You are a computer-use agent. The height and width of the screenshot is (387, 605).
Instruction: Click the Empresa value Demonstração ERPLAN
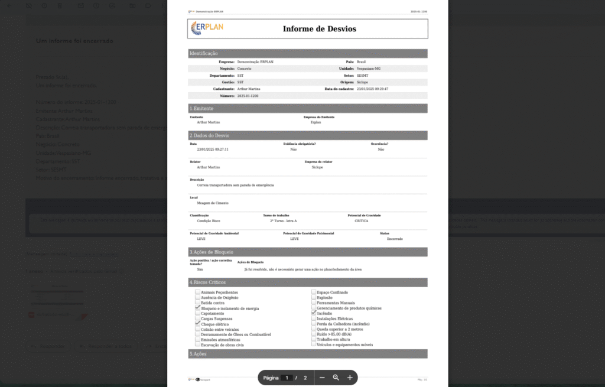[255, 61]
